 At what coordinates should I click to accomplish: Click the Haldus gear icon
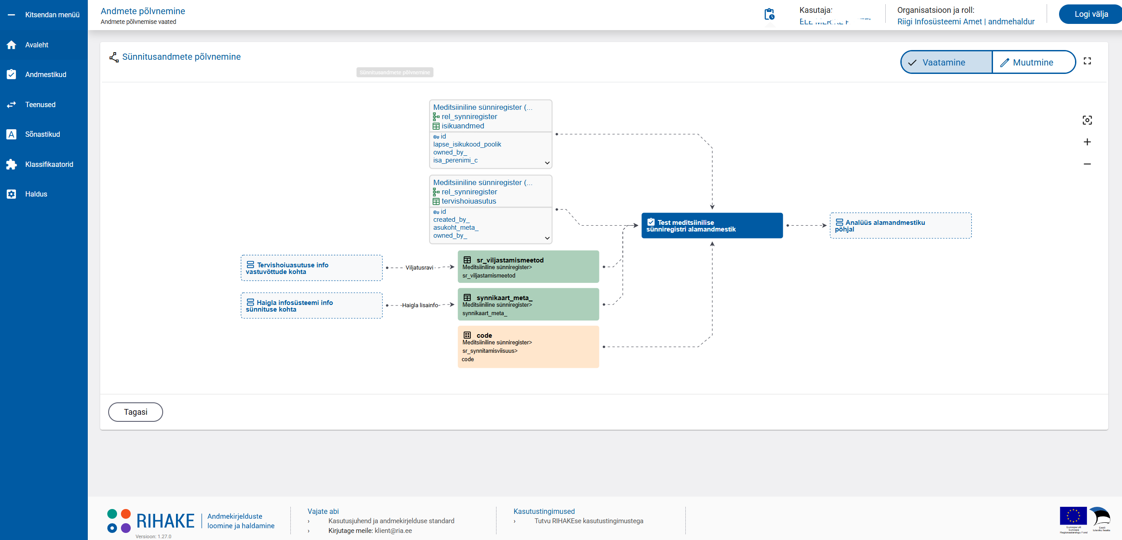[12, 194]
